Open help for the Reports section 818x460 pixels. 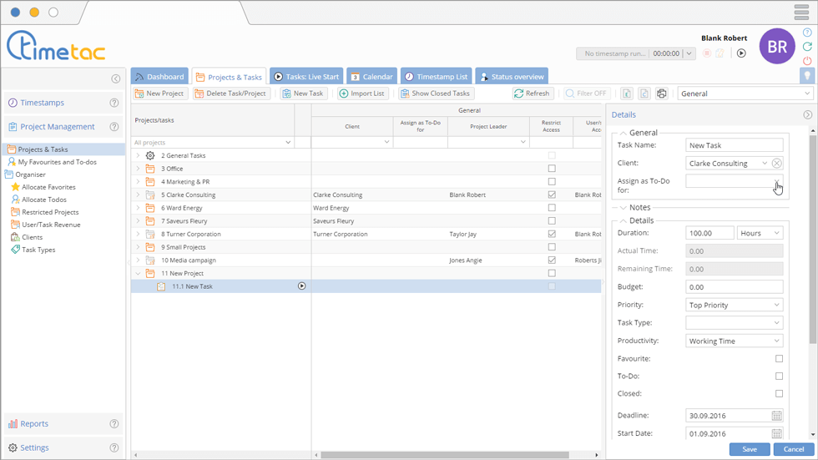click(x=114, y=424)
